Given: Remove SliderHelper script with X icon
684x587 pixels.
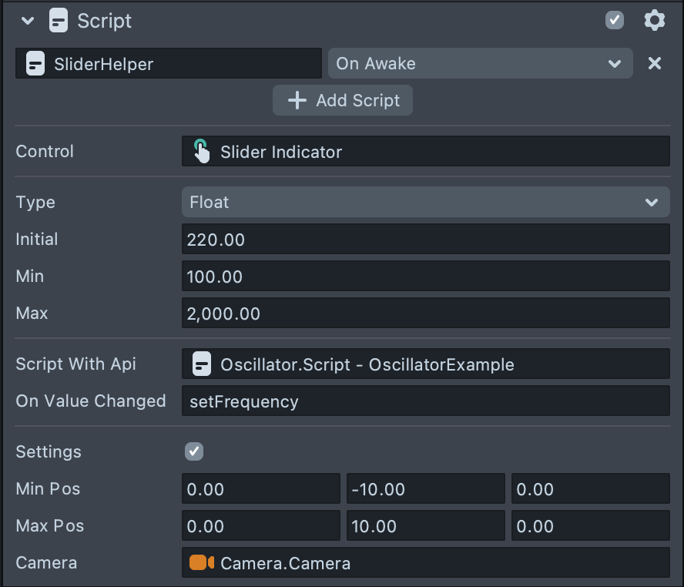Looking at the screenshot, I should 655,64.
